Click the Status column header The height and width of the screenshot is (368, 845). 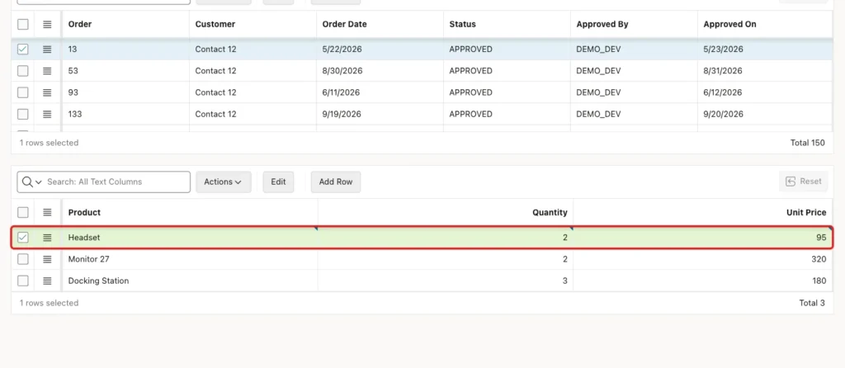(507, 24)
